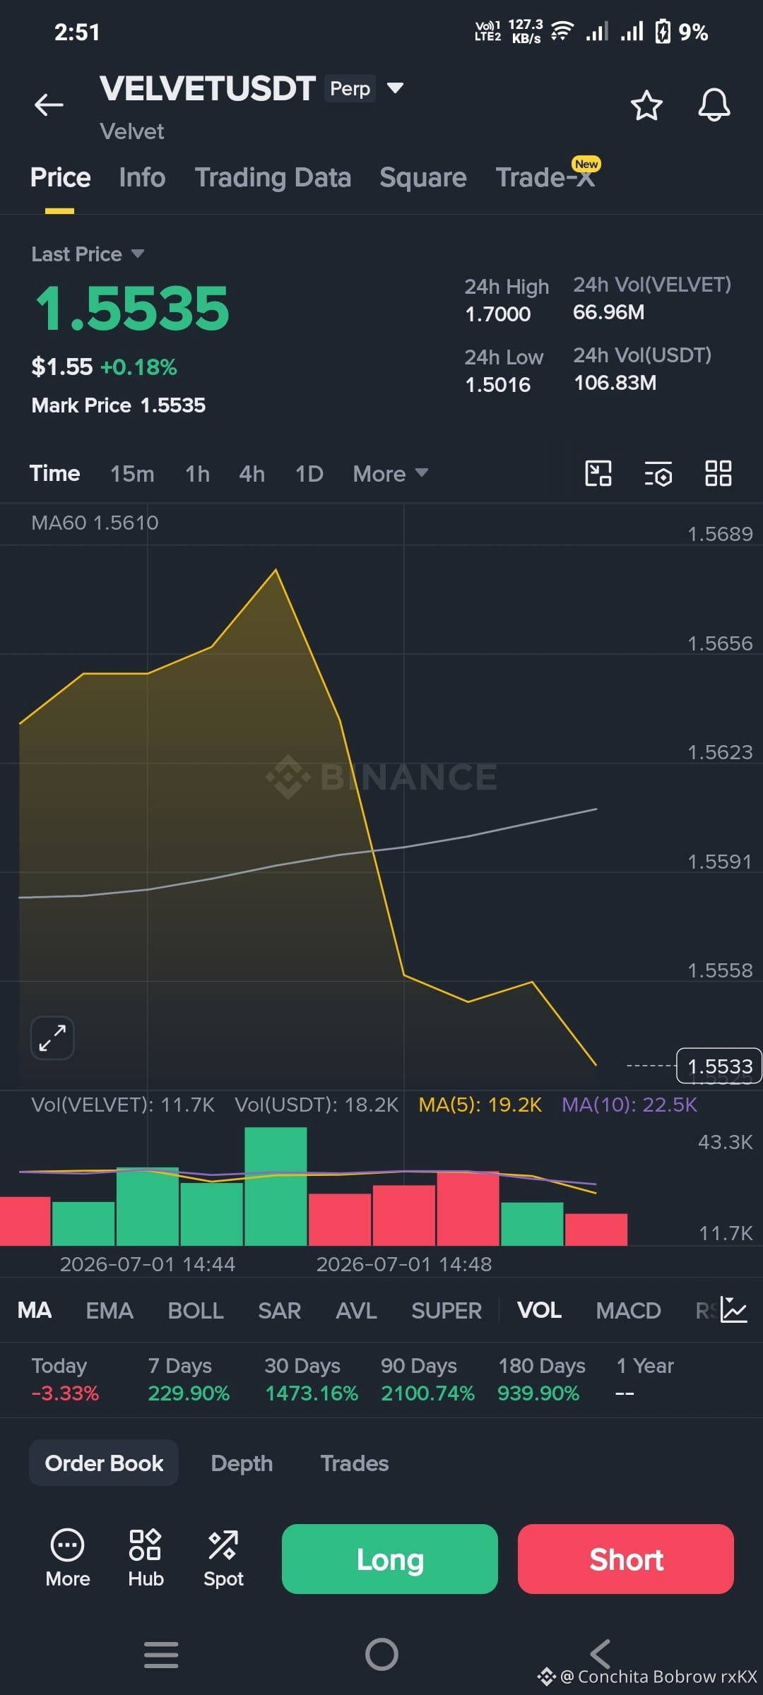Switch to Spot trading icon
This screenshot has height=1695, width=763.
click(x=223, y=1559)
